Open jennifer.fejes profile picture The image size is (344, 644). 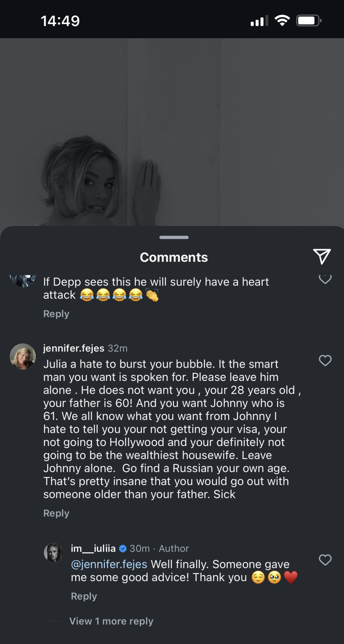23,356
